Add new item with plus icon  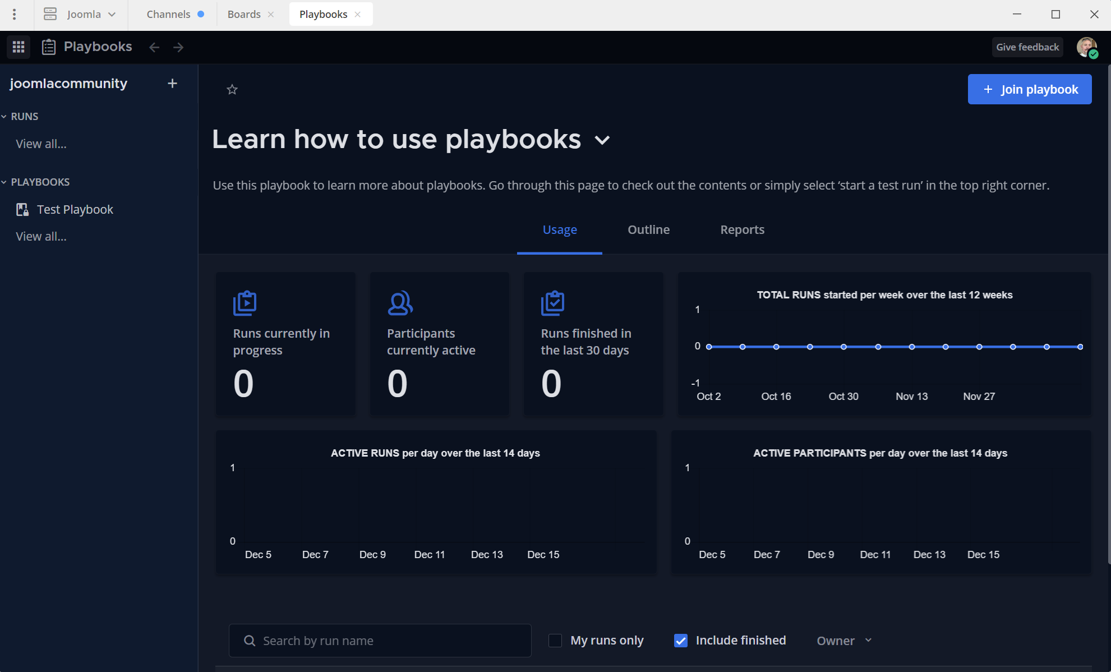(x=172, y=84)
